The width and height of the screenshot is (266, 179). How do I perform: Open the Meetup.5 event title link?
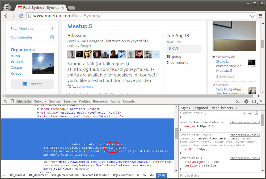tap(79, 26)
